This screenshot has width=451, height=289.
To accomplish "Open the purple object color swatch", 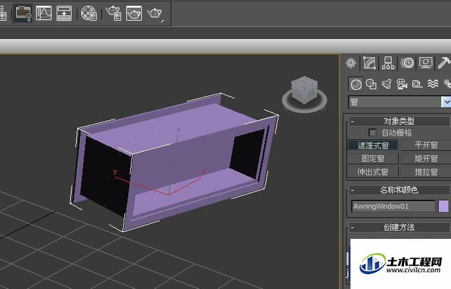I will coord(443,206).
